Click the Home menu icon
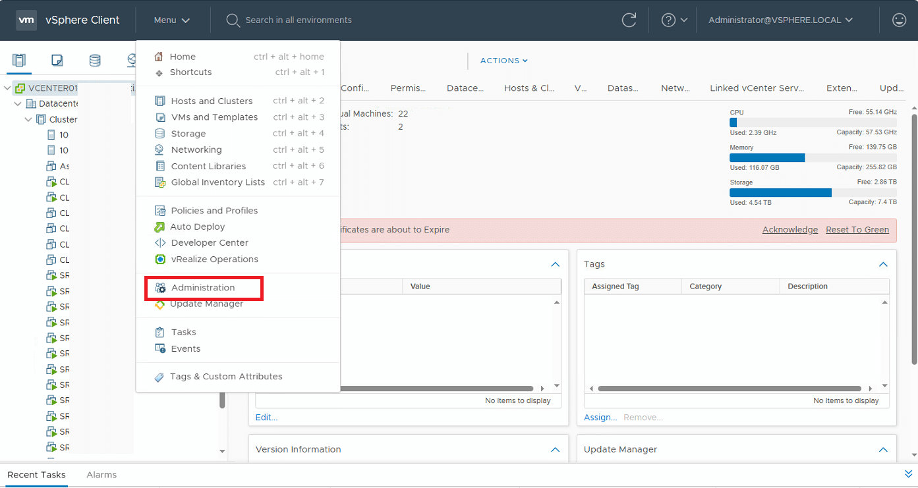This screenshot has height=488, width=918. (158, 57)
